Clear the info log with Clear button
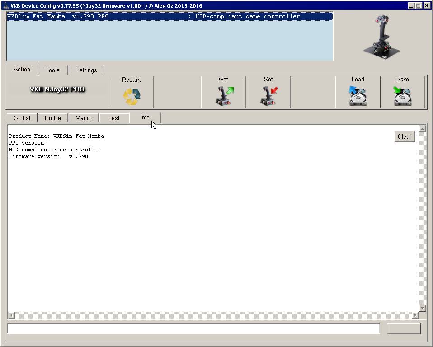Screen dimensions: 433x347 tap(404, 136)
